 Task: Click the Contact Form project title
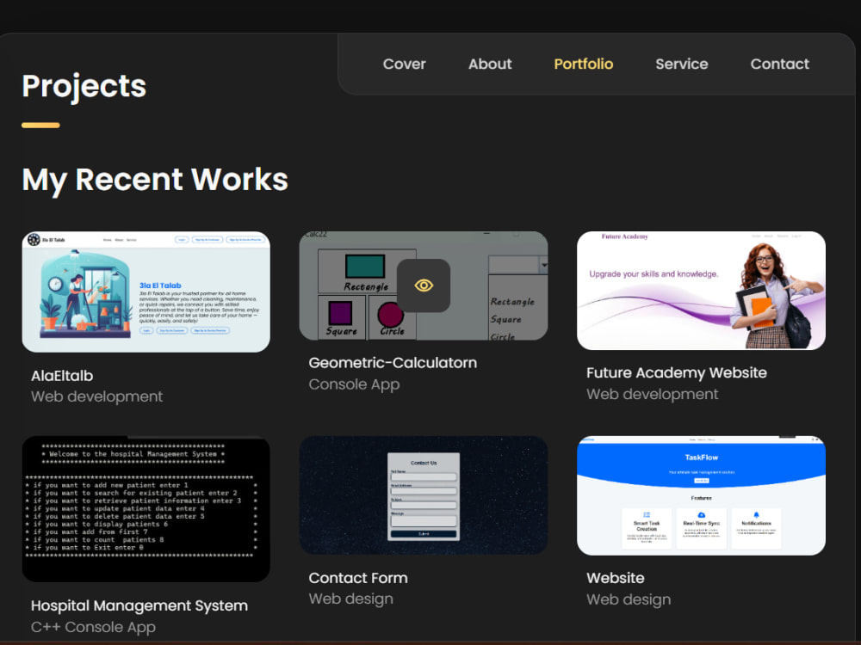click(x=358, y=578)
